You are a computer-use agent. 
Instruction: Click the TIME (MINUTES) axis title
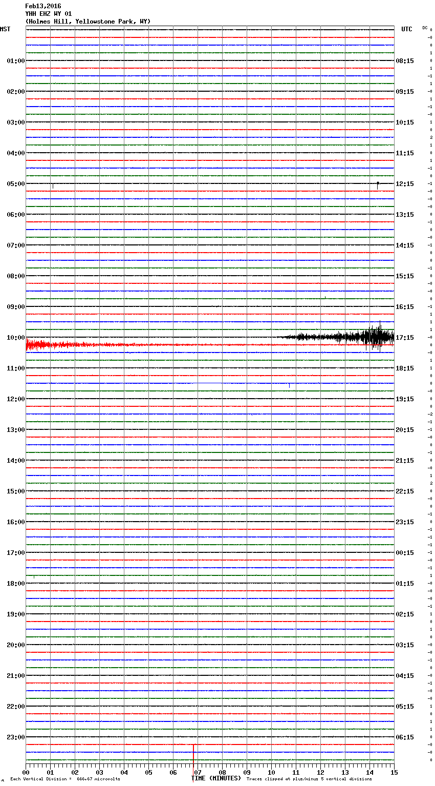coord(216,778)
